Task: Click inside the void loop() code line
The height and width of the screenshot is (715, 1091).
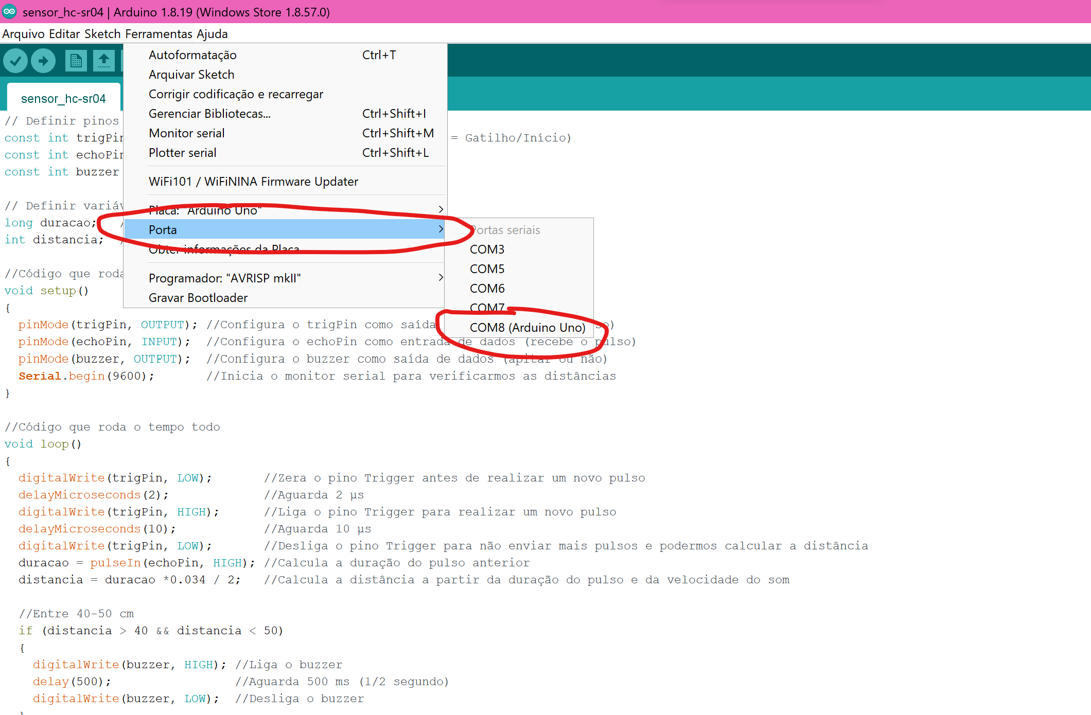Action: [43, 444]
